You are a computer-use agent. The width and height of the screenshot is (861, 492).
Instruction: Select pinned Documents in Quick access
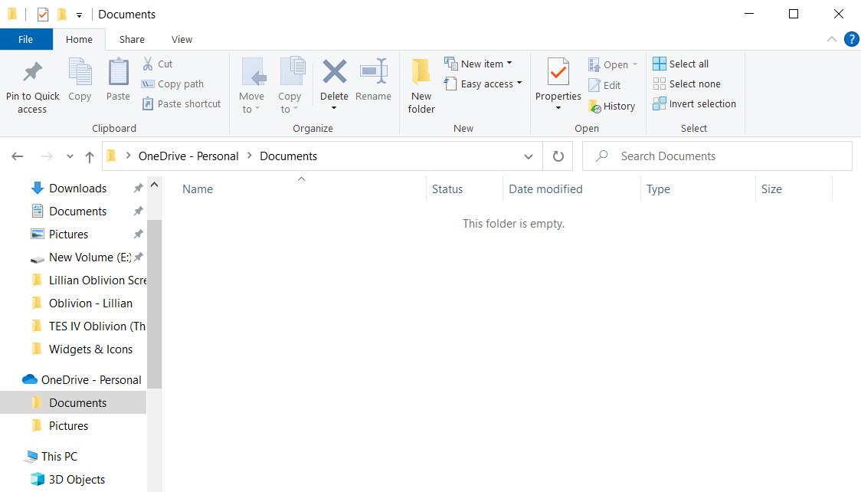[77, 212]
